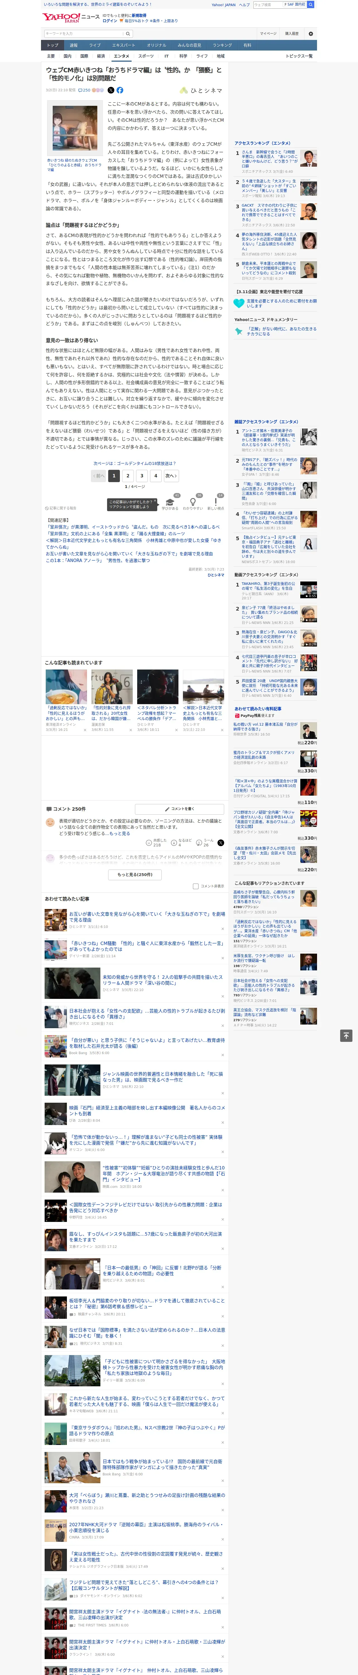Click the ひとシネマ publisher logo
Screen dimensions: 358x1675
(x=201, y=90)
